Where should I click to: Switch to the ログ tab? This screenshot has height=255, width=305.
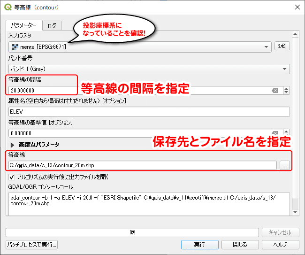52,25
